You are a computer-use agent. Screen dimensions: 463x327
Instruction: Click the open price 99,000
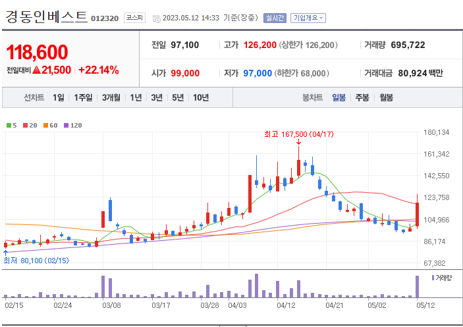pyautogui.click(x=185, y=73)
